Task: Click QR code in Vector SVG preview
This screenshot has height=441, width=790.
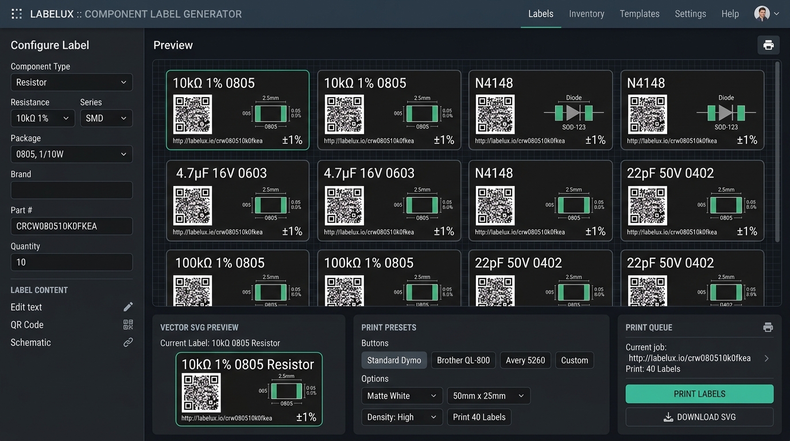Action: [x=201, y=393]
